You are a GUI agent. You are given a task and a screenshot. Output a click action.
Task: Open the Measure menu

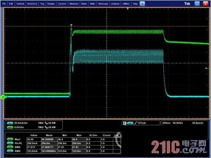74,4
